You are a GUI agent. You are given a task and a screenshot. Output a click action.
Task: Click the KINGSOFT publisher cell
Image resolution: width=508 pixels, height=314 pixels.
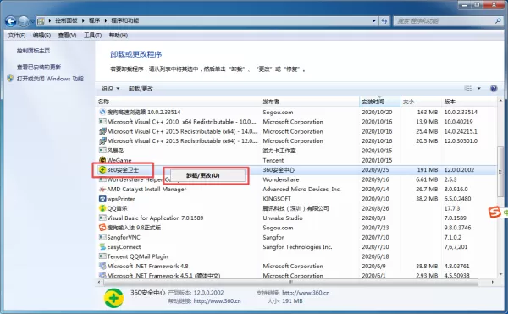(277, 198)
